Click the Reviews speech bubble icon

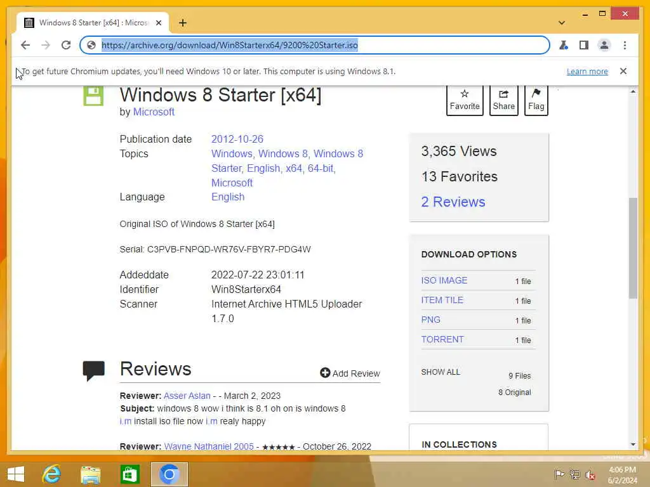[x=94, y=370]
